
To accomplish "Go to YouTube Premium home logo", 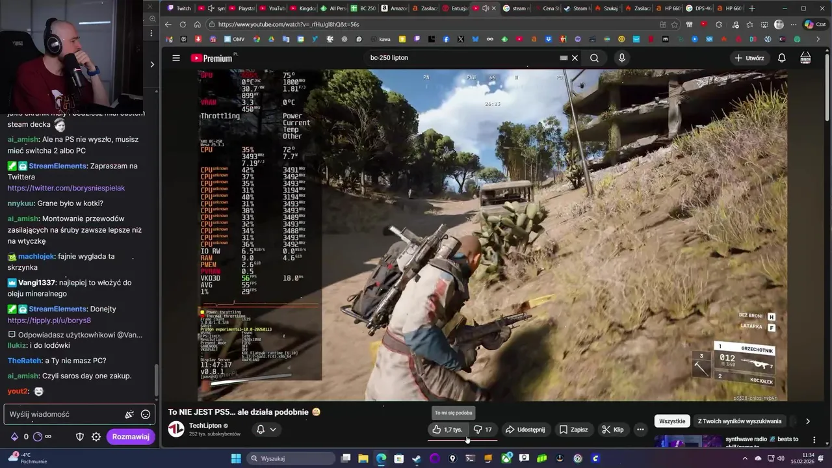I will pos(211,58).
